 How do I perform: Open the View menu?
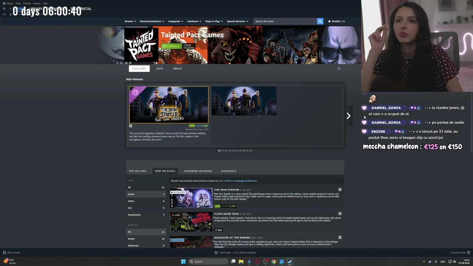pyautogui.click(x=18, y=3)
